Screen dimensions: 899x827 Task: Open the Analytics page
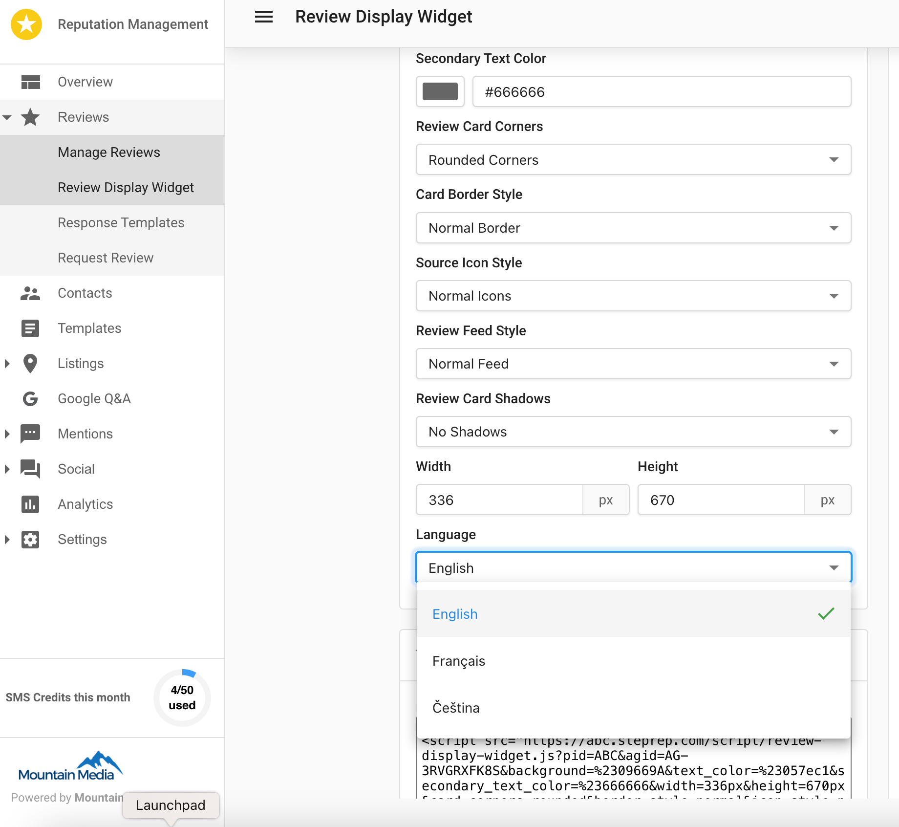click(x=112, y=504)
